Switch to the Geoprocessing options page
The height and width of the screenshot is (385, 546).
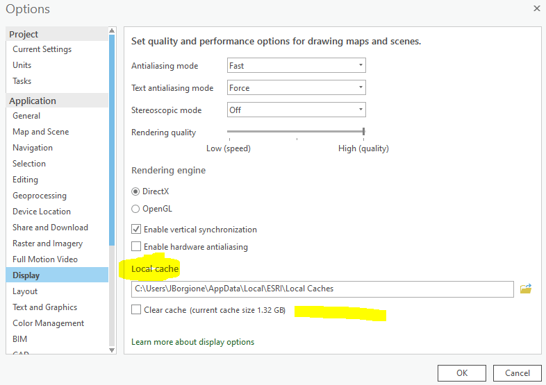click(40, 196)
